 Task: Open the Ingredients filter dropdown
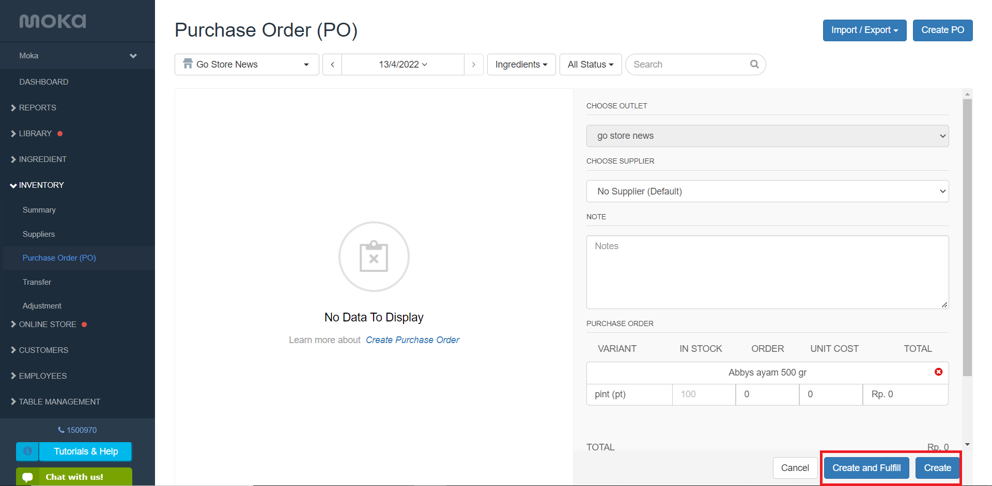click(x=521, y=64)
